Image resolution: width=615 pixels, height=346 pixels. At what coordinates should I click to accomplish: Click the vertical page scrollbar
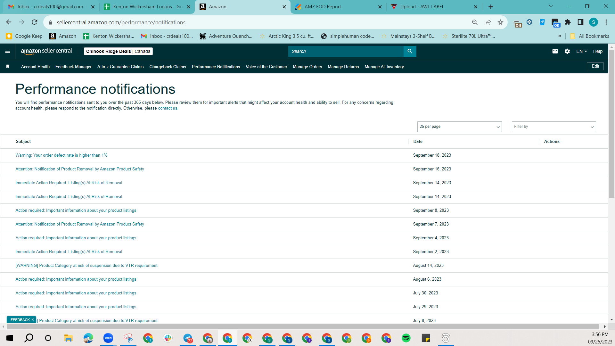[x=611, y=124]
